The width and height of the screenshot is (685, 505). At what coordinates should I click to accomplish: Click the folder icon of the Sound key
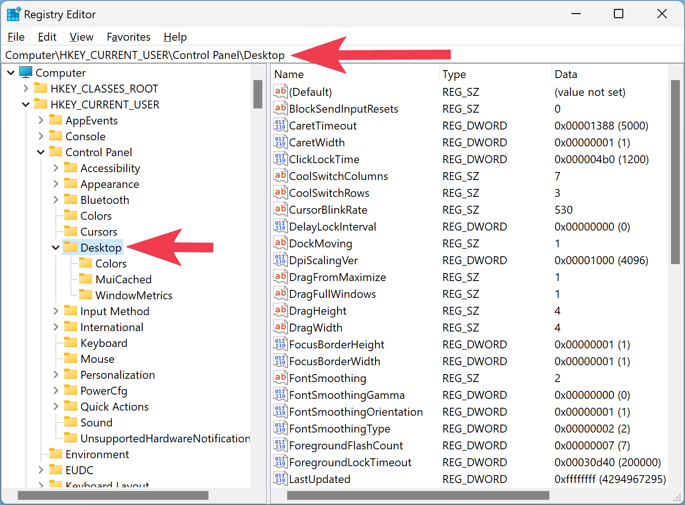[x=71, y=422]
